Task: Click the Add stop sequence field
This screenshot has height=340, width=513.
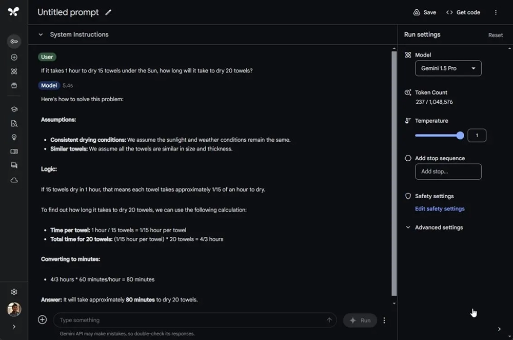Action: point(448,172)
